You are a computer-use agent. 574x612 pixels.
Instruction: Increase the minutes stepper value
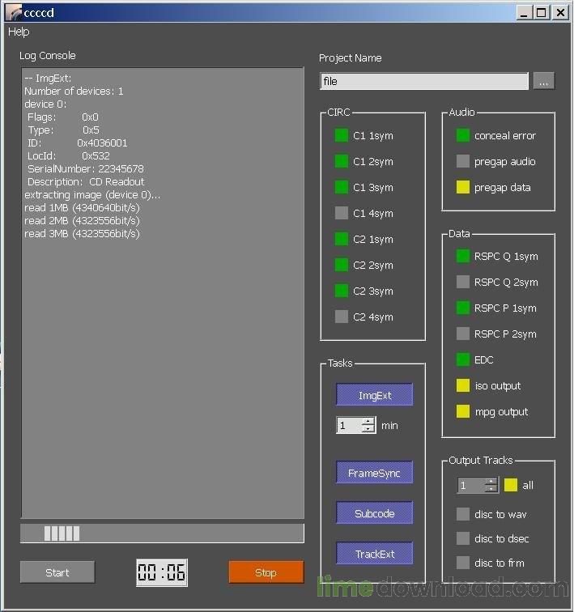tap(368, 422)
